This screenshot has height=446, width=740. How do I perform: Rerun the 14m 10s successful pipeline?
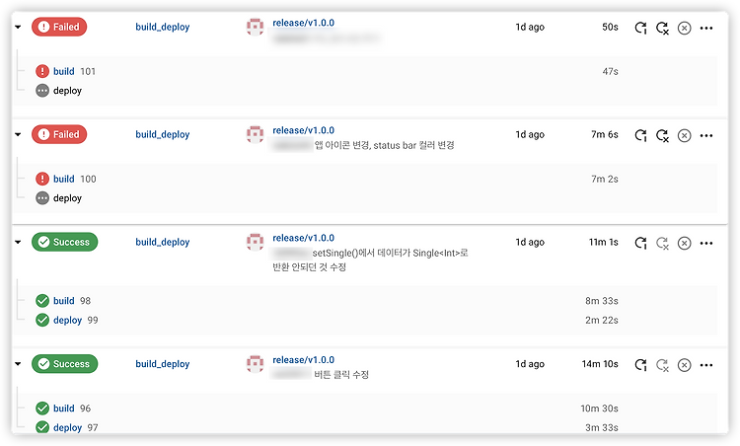[x=640, y=365]
